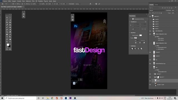Hide the Agrupar 1 copiar layer

pos(150,84)
